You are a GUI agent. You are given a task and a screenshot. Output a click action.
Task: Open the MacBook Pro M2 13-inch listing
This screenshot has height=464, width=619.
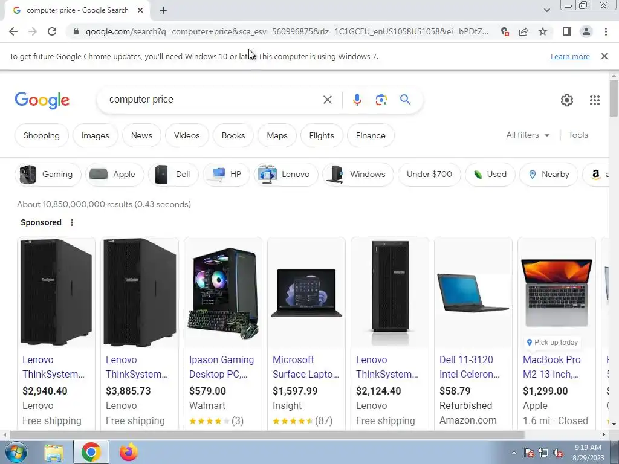(552, 367)
